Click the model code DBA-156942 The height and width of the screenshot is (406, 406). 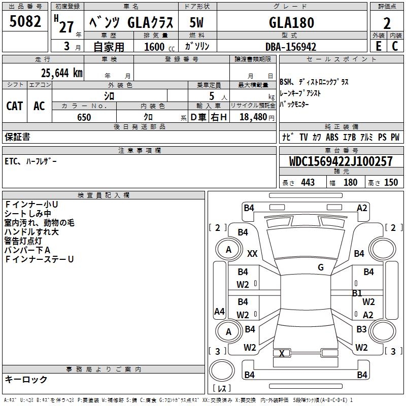tap(291, 47)
